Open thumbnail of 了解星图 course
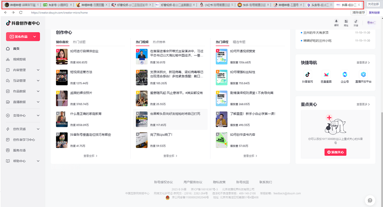383x207 pixels. pos(221,119)
